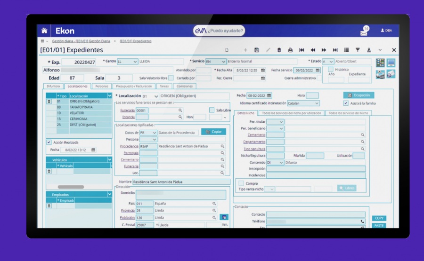Toggle the Sala Velatorio libre checkbox
Screen dimensions: 424x261
click(171, 78)
